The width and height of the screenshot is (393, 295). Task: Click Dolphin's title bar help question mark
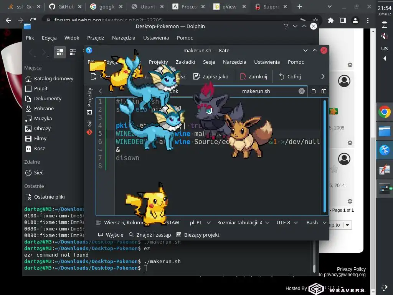(x=286, y=26)
